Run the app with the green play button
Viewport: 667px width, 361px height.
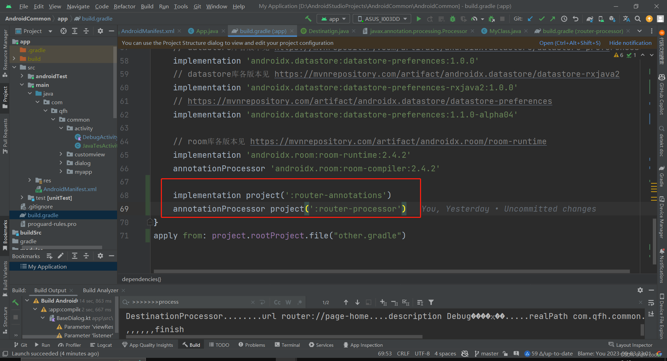419,19
